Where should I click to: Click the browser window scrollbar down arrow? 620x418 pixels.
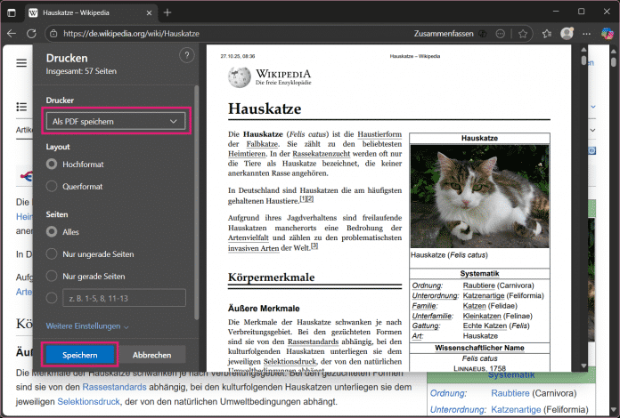tap(613, 409)
